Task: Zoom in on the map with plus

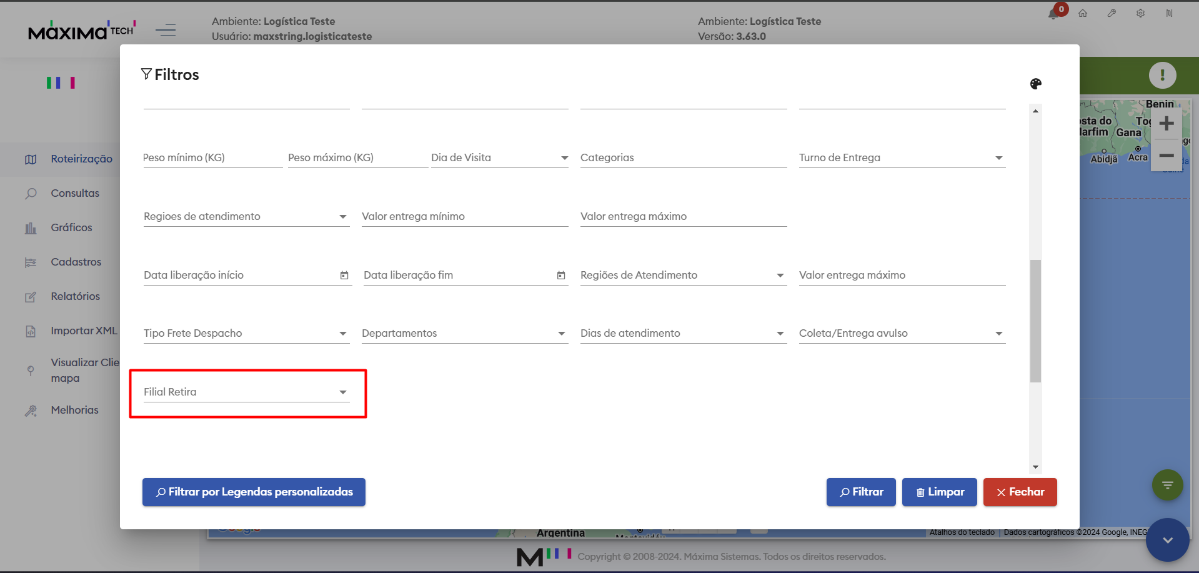Action: pos(1167,124)
